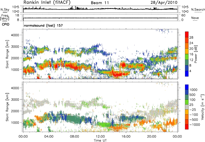Click the dark green velocity block near 08:00
Image resolution: width=205 pixels, height=142 pixels.
73,119
